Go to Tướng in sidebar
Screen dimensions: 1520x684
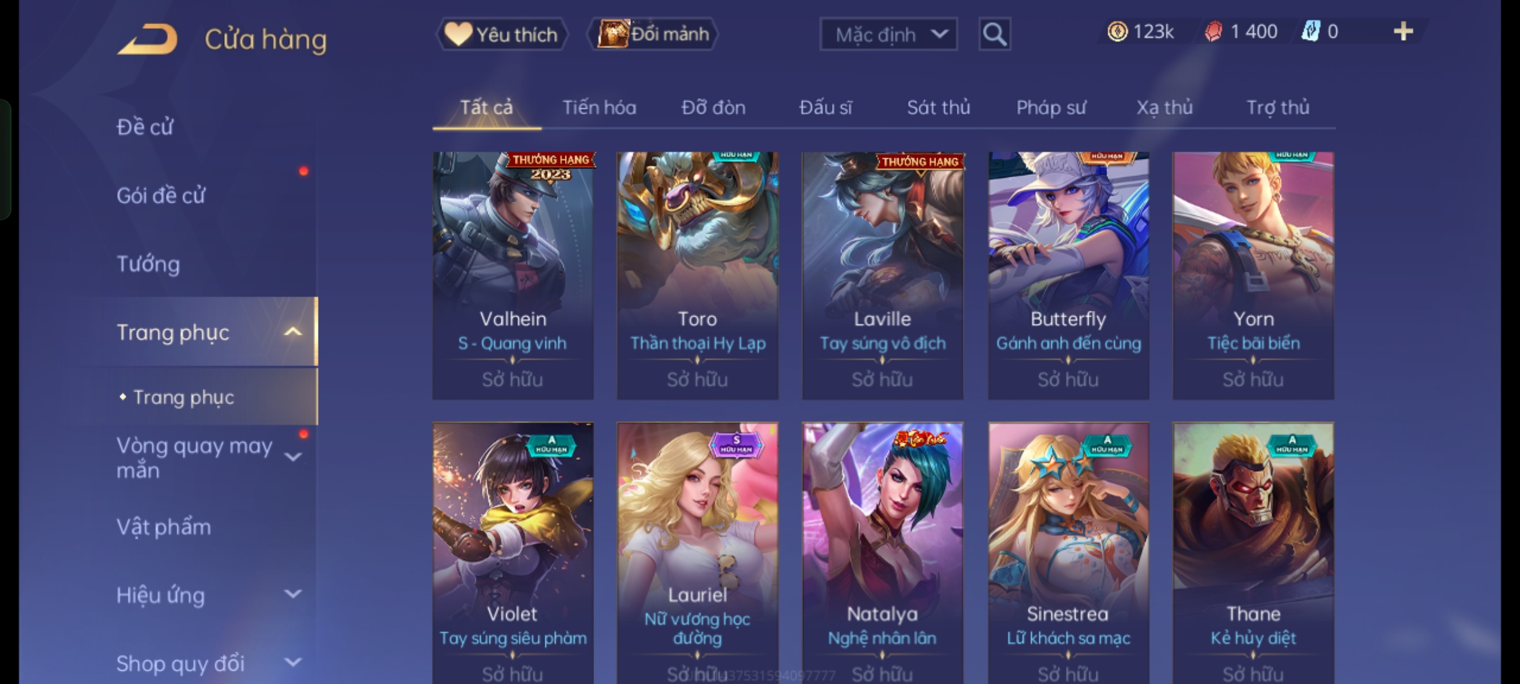pos(148,263)
